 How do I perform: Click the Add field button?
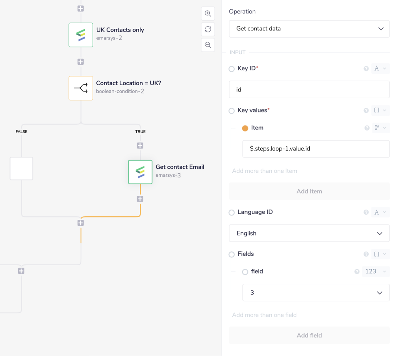(309, 335)
